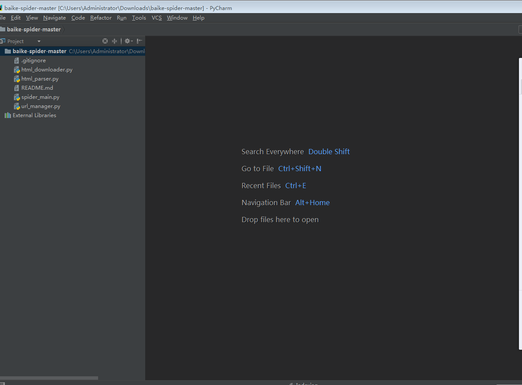Select README.md in the project tree
This screenshot has width=522, height=385.
tap(38, 88)
